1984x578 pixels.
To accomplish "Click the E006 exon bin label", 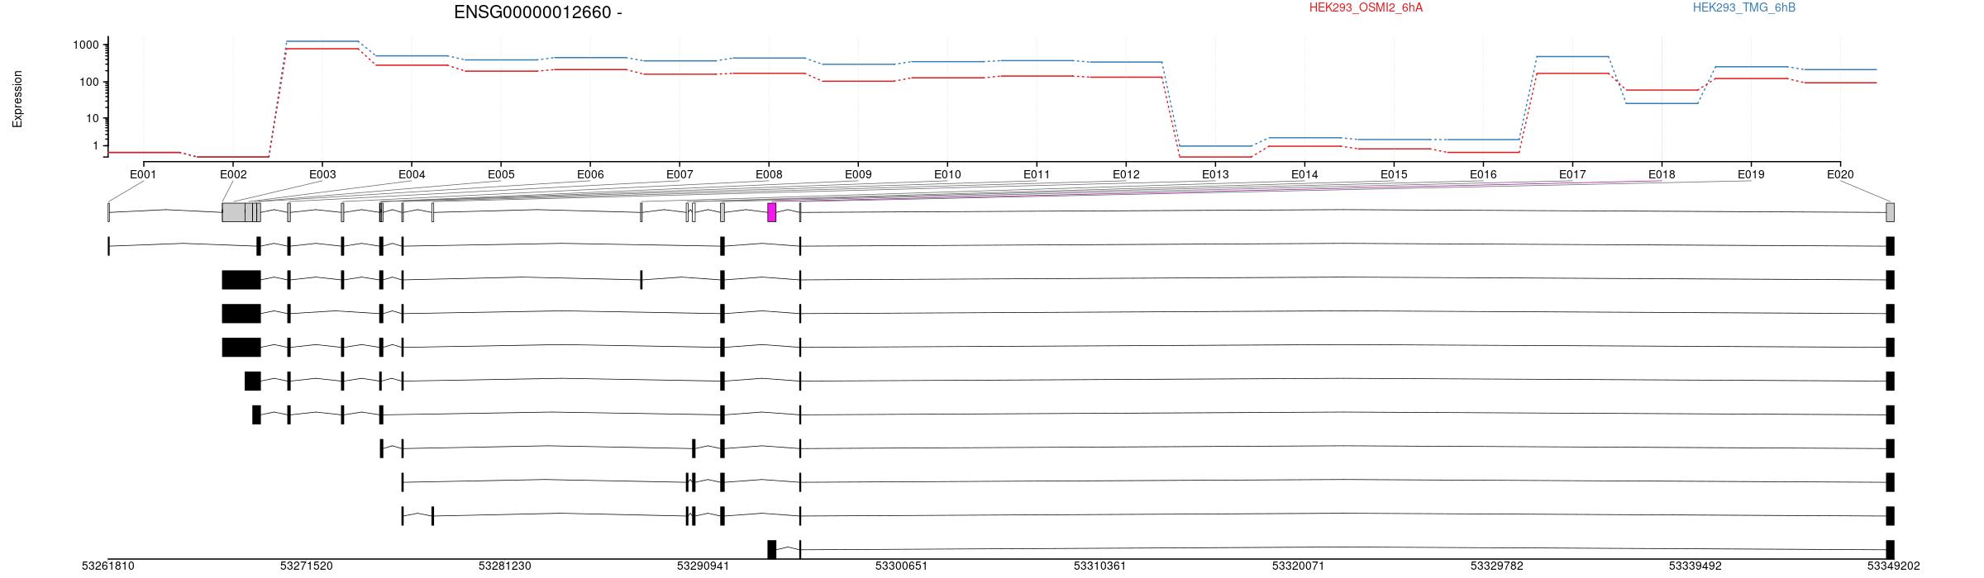I will [590, 175].
